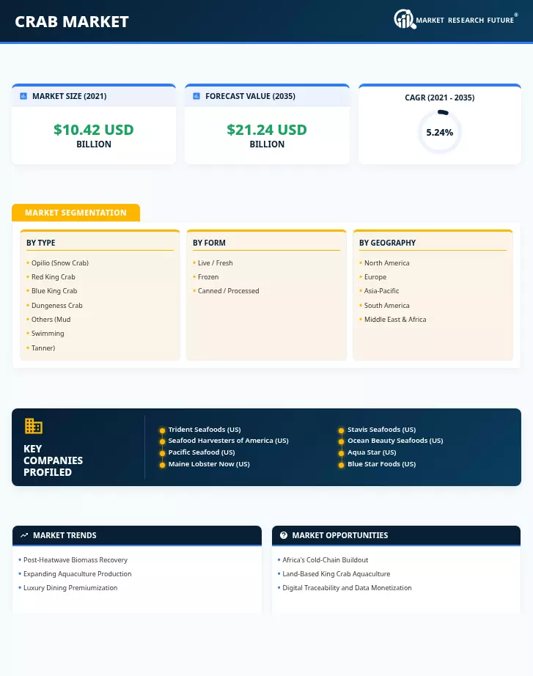Click the $21.24 USD forecast value
This screenshot has height=676, width=533.
[x=267, y=129]
